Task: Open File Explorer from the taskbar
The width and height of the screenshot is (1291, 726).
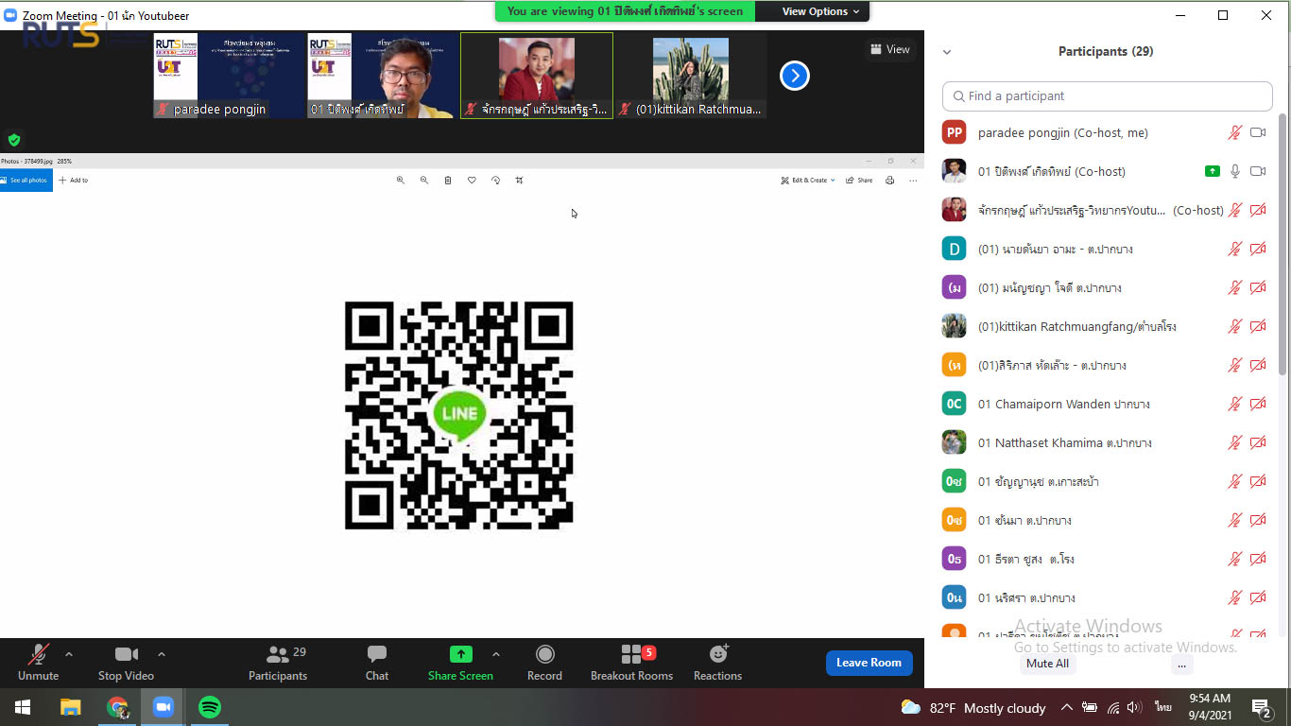Action: coord(70,707)
